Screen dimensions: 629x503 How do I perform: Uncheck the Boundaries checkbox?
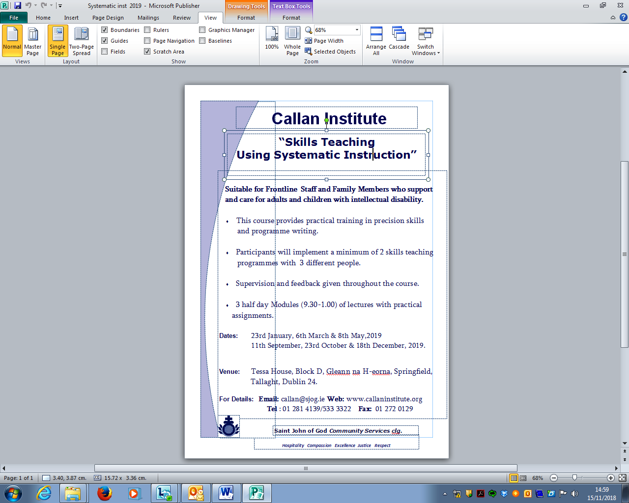(x=104, y=30)
